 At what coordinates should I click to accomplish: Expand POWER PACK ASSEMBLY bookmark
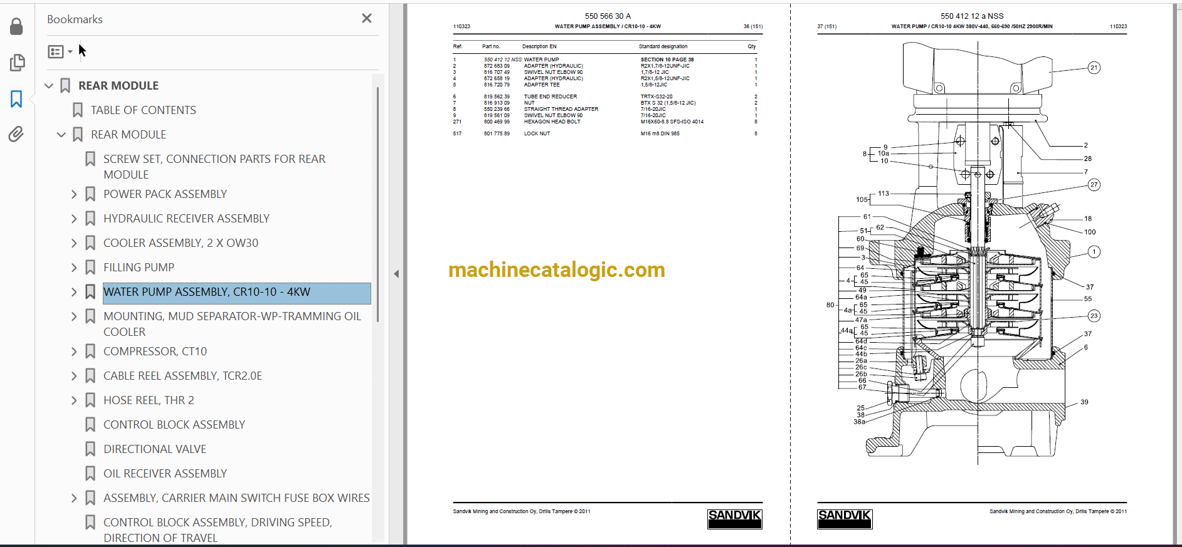tap(74, 194)
